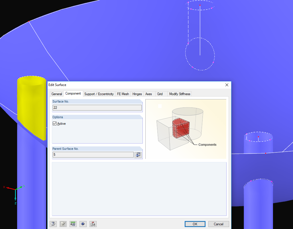Switch to the FE Mesh tab
The width and height of the screenshot is (293, 229).
point(123,94)
